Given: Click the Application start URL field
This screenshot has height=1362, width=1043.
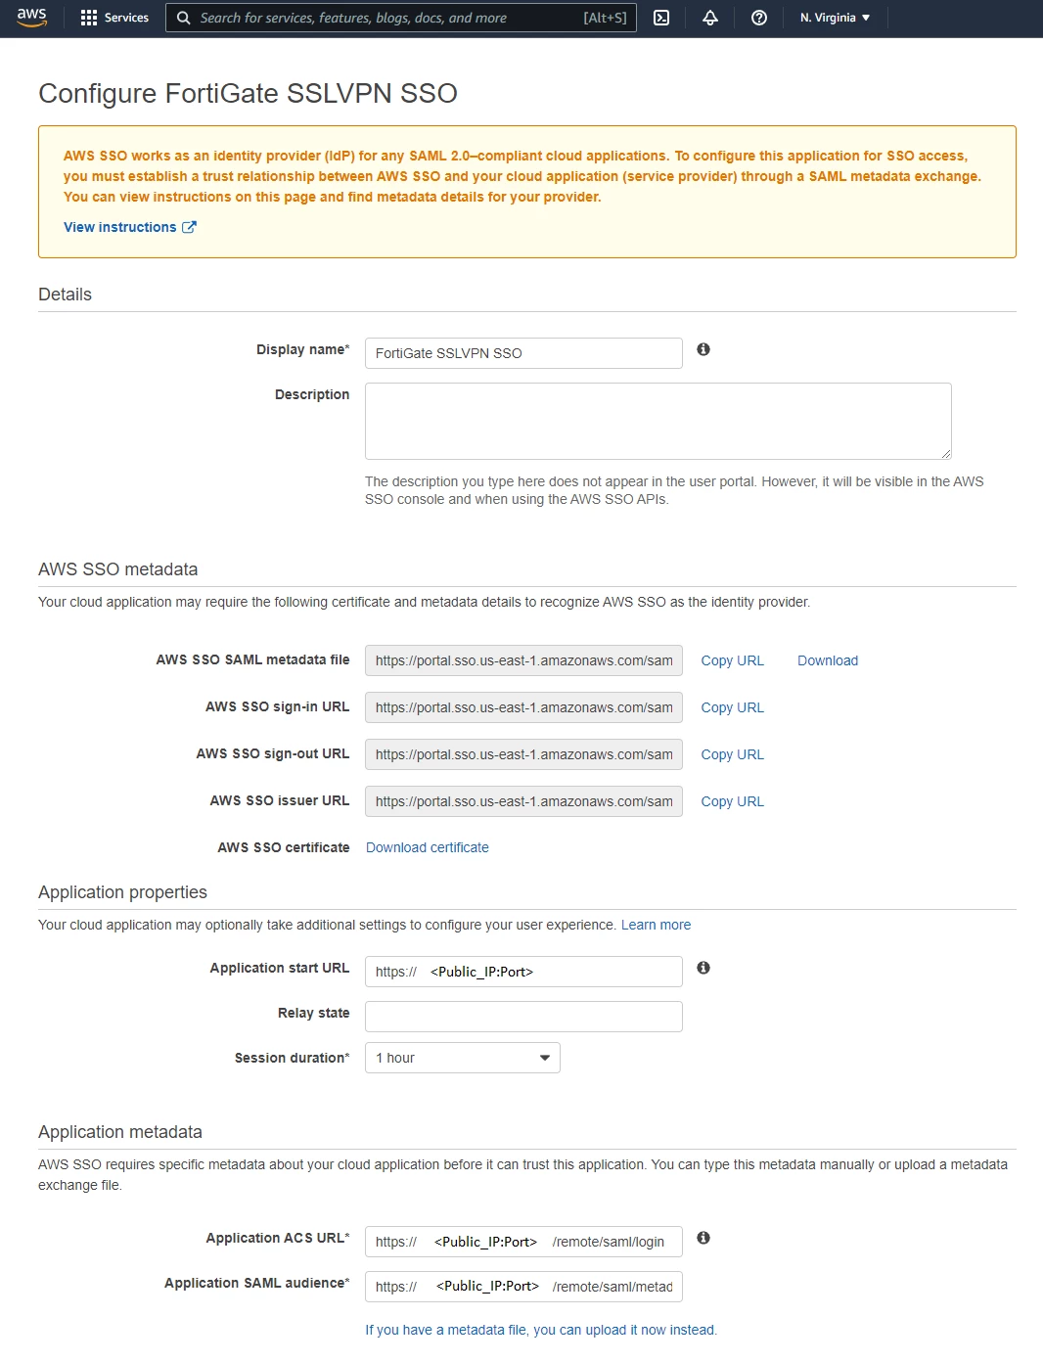Looking at the screenshot, I should pos(523,972).
